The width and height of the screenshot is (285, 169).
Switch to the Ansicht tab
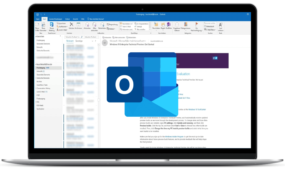tap(75, 19)
